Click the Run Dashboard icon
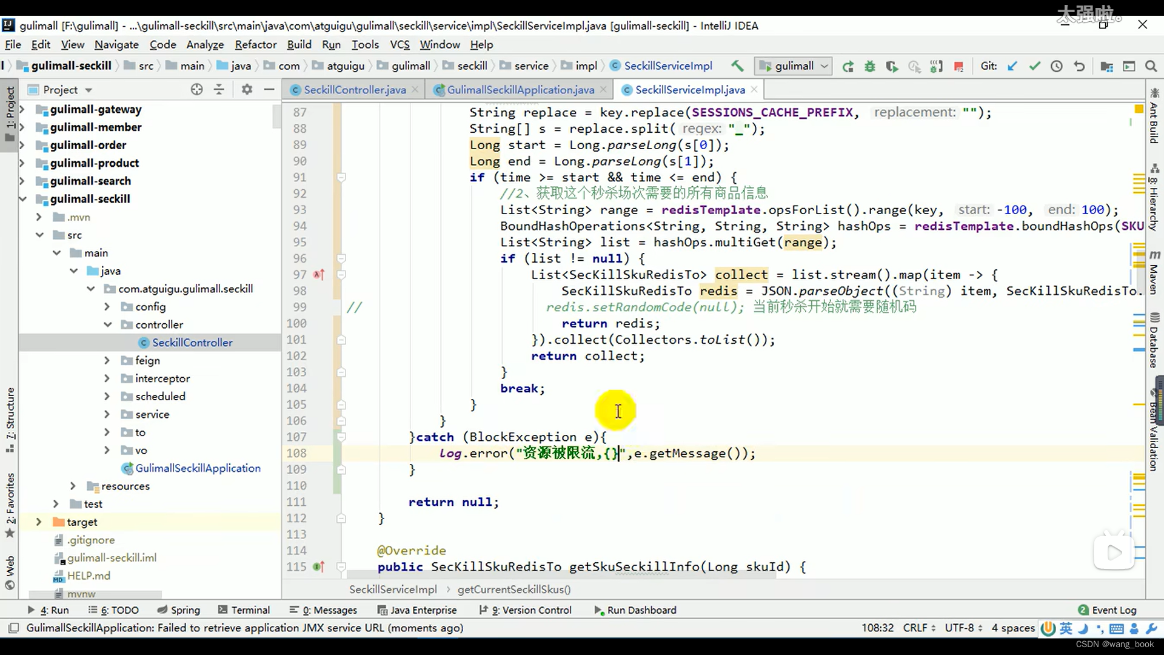The height and width of the screenshot is (655, 1164). coord(599,610)
